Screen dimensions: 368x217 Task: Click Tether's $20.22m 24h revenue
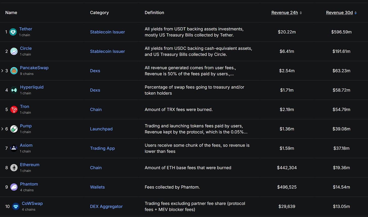click(x=287, y=32)
